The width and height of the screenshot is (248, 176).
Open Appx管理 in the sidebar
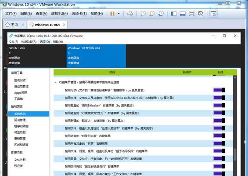21,92
